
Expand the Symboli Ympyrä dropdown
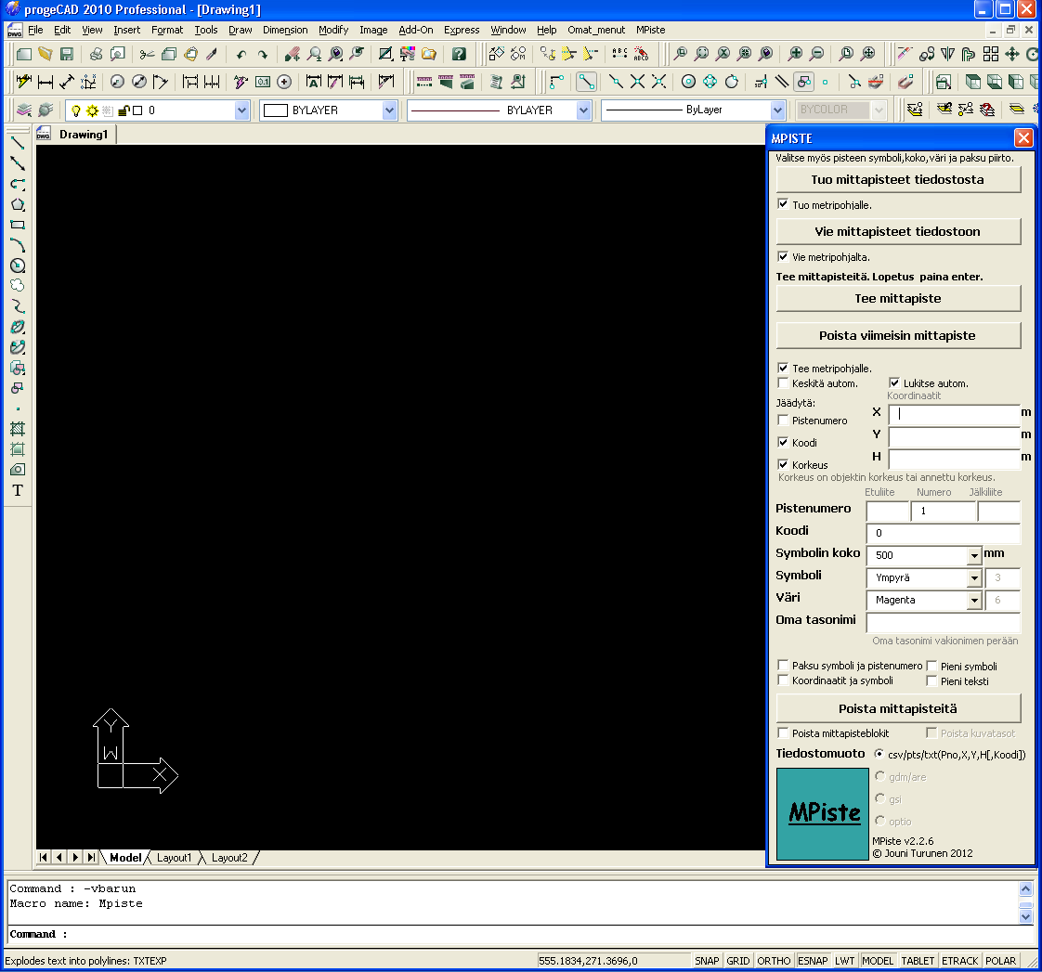[x=974, y=578]
